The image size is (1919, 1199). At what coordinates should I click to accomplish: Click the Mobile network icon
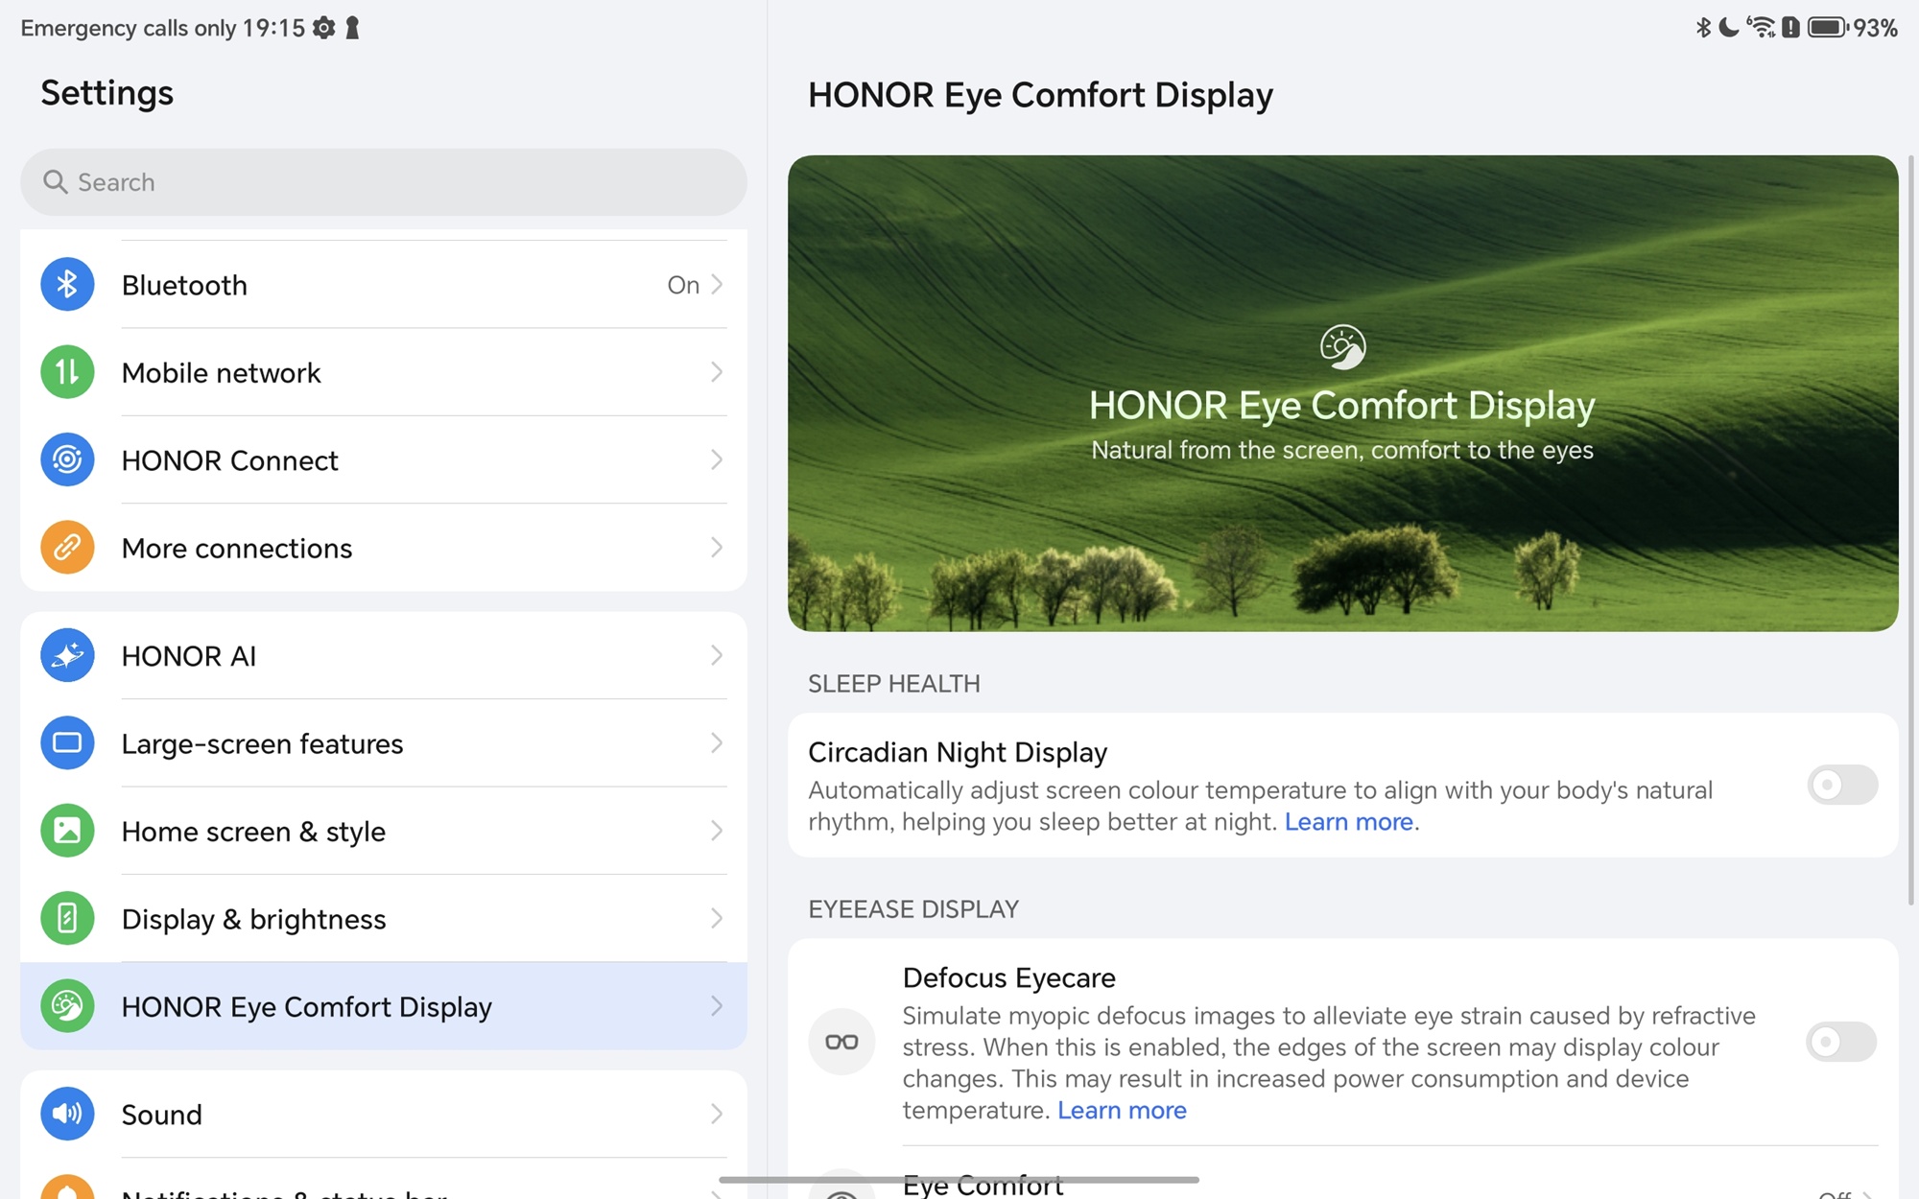[67, 372]
